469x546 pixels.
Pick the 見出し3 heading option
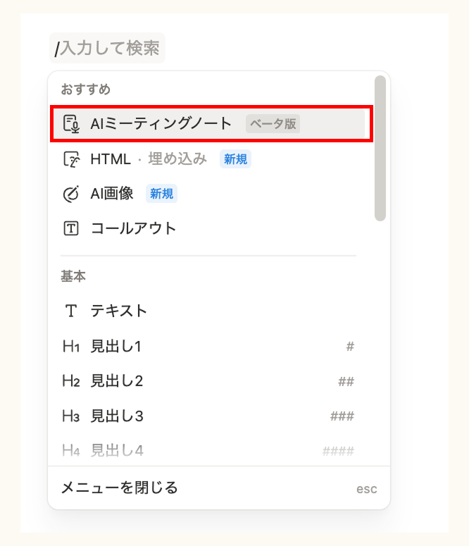[209, 416]
